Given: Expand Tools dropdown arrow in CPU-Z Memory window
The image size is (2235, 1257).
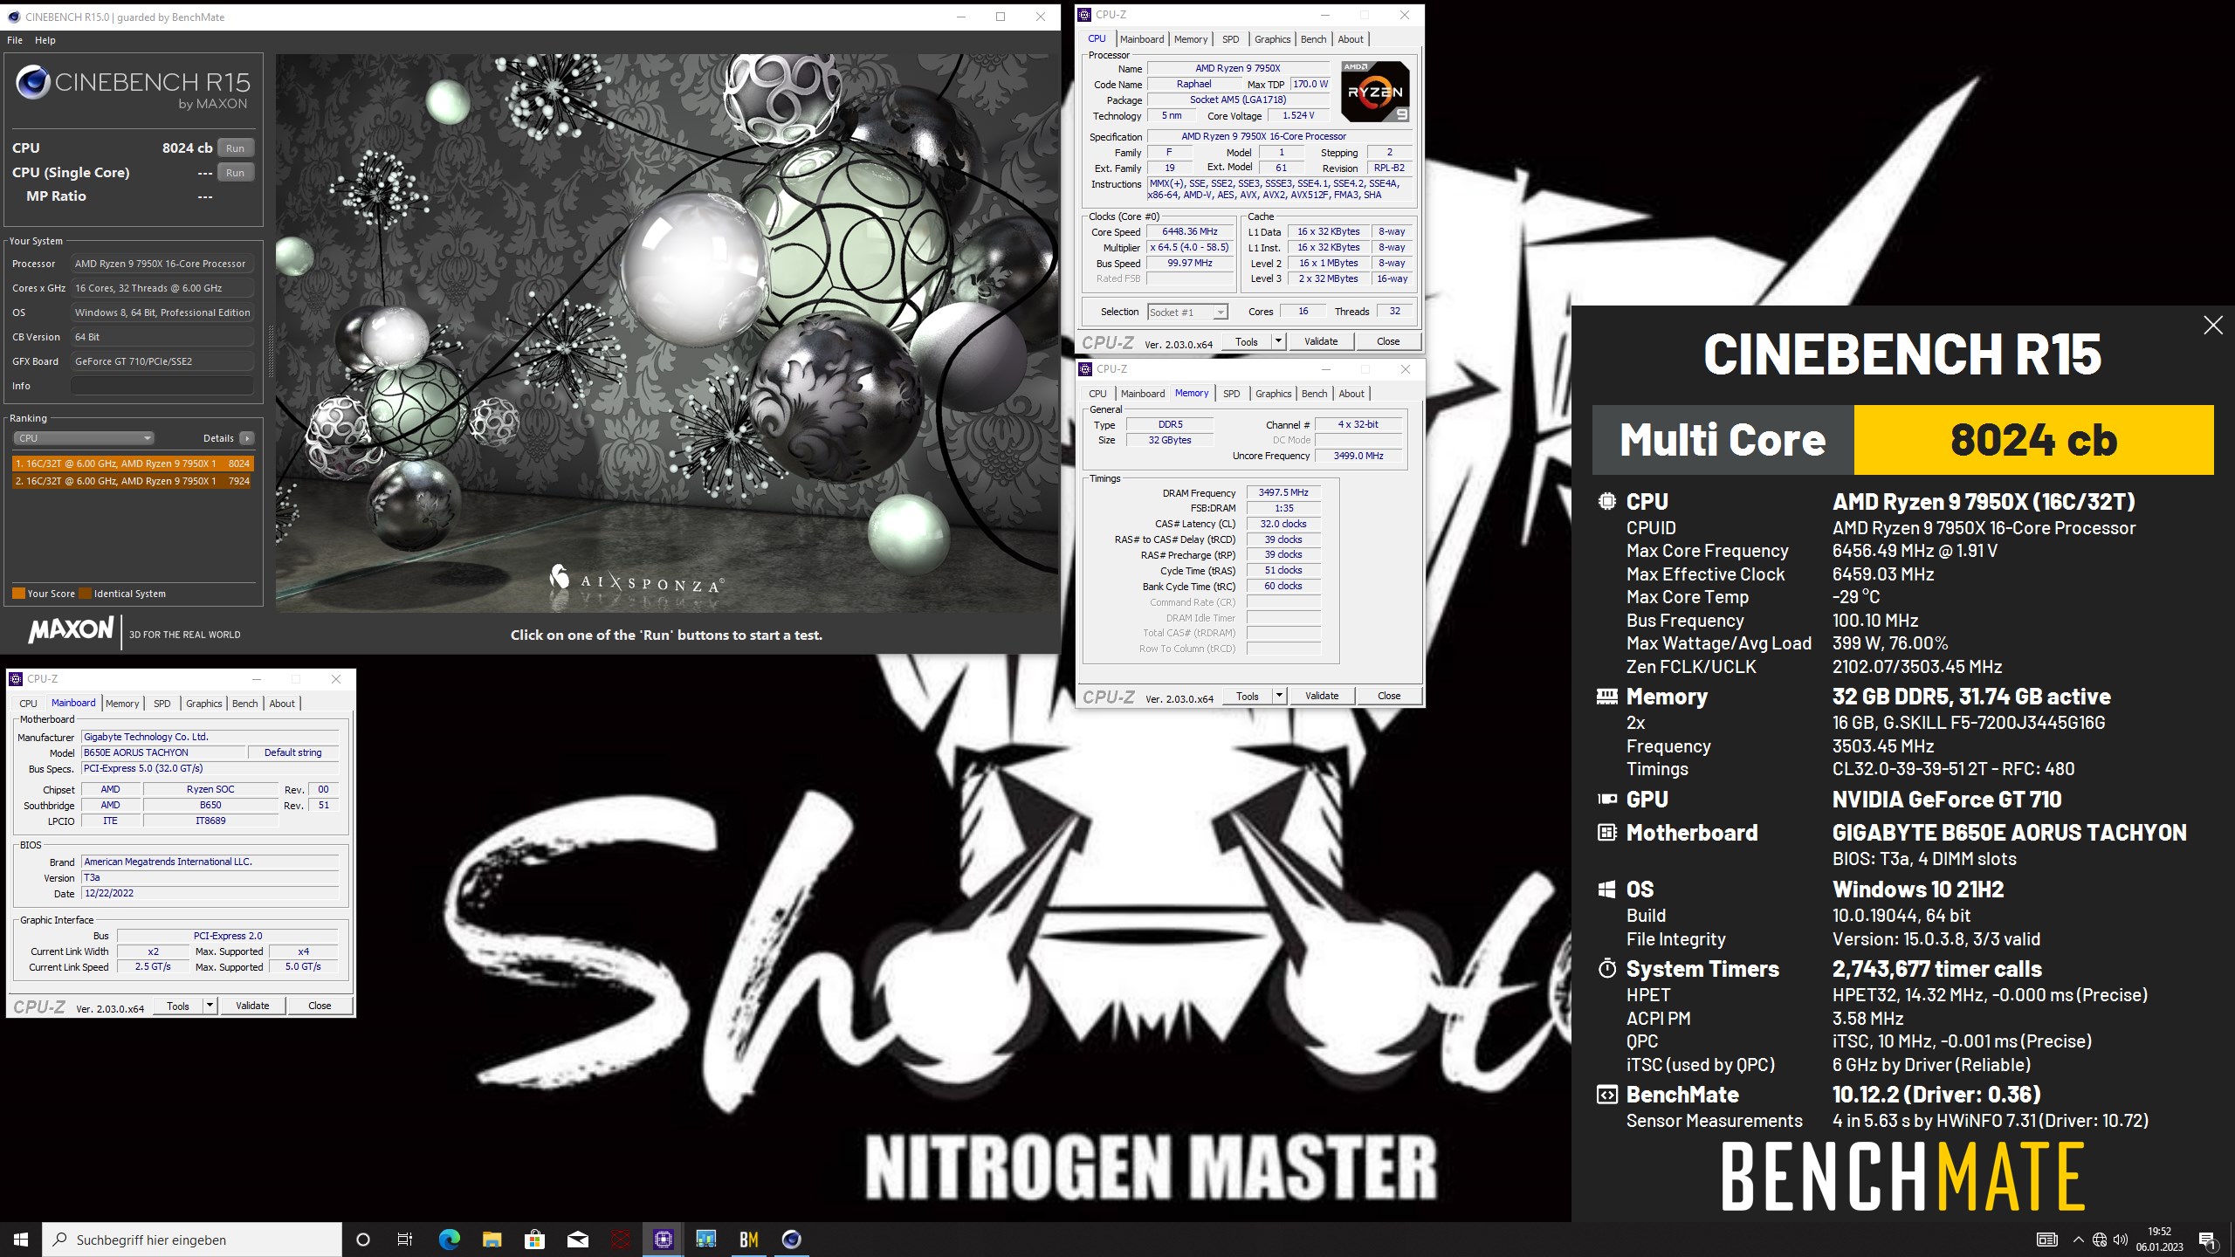Looking at the screenshot, I should [1279, 696].
